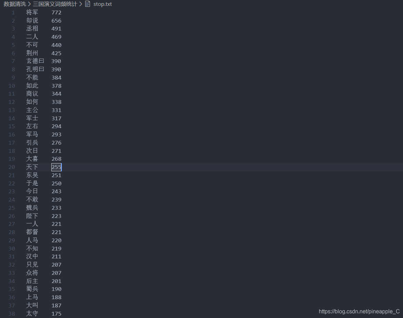Click the word 都督
Image resolution: width=403 pixels, height=318 pixels.
tap(32, 232)
